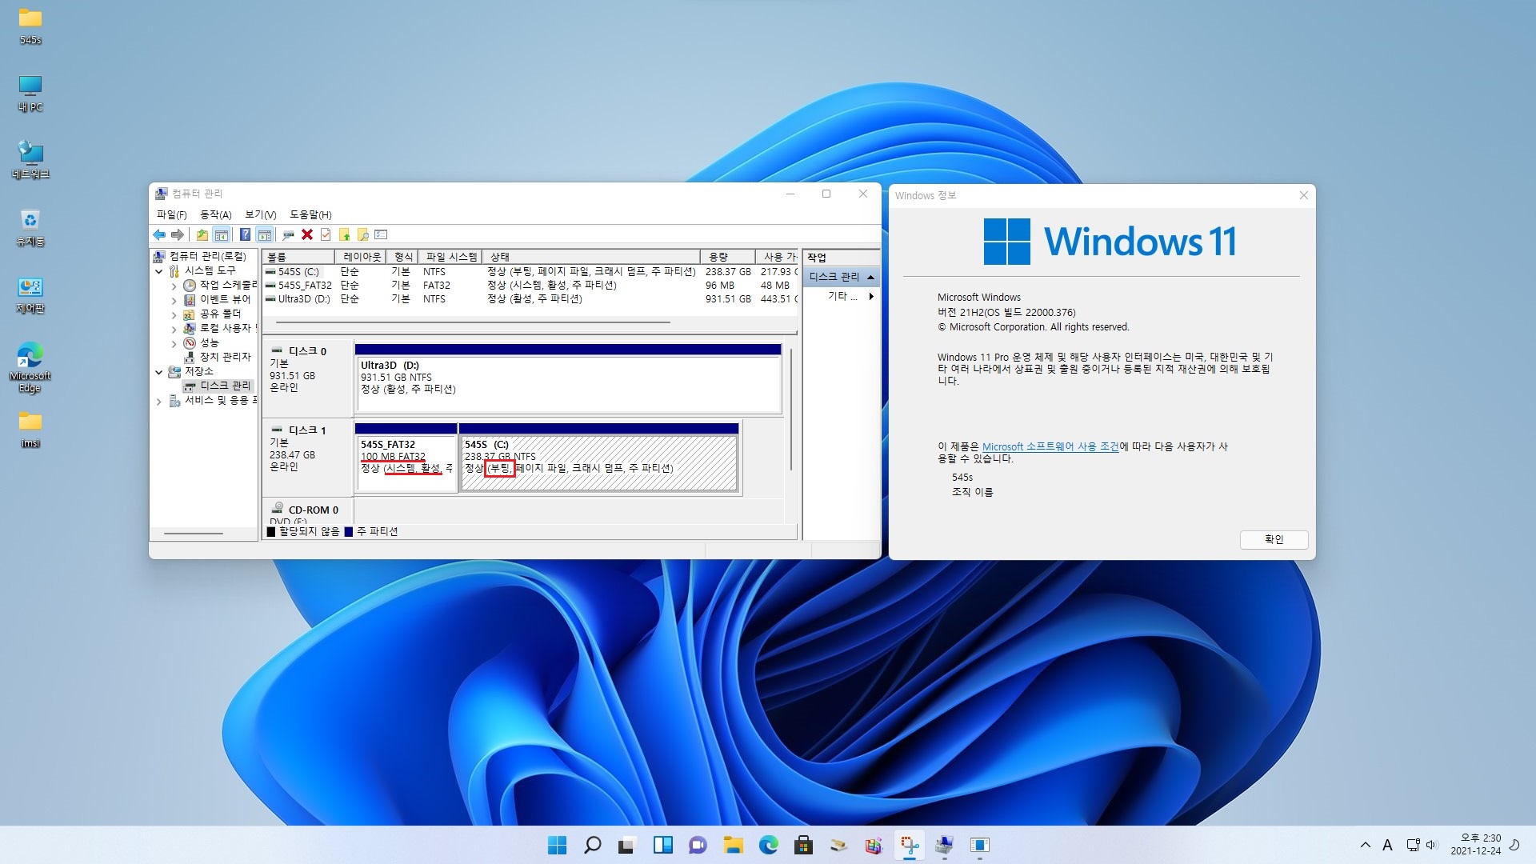Click the folder search magnifier toolbar icon
The height and width of the screenshot is (864, 1536).
[x=363, y=234]
